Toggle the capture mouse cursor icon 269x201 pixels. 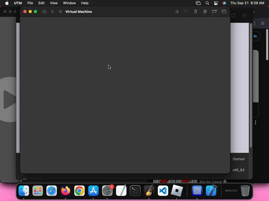click(177, 12)
